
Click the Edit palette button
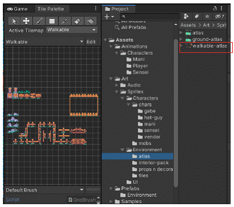[x=91, y=42]
